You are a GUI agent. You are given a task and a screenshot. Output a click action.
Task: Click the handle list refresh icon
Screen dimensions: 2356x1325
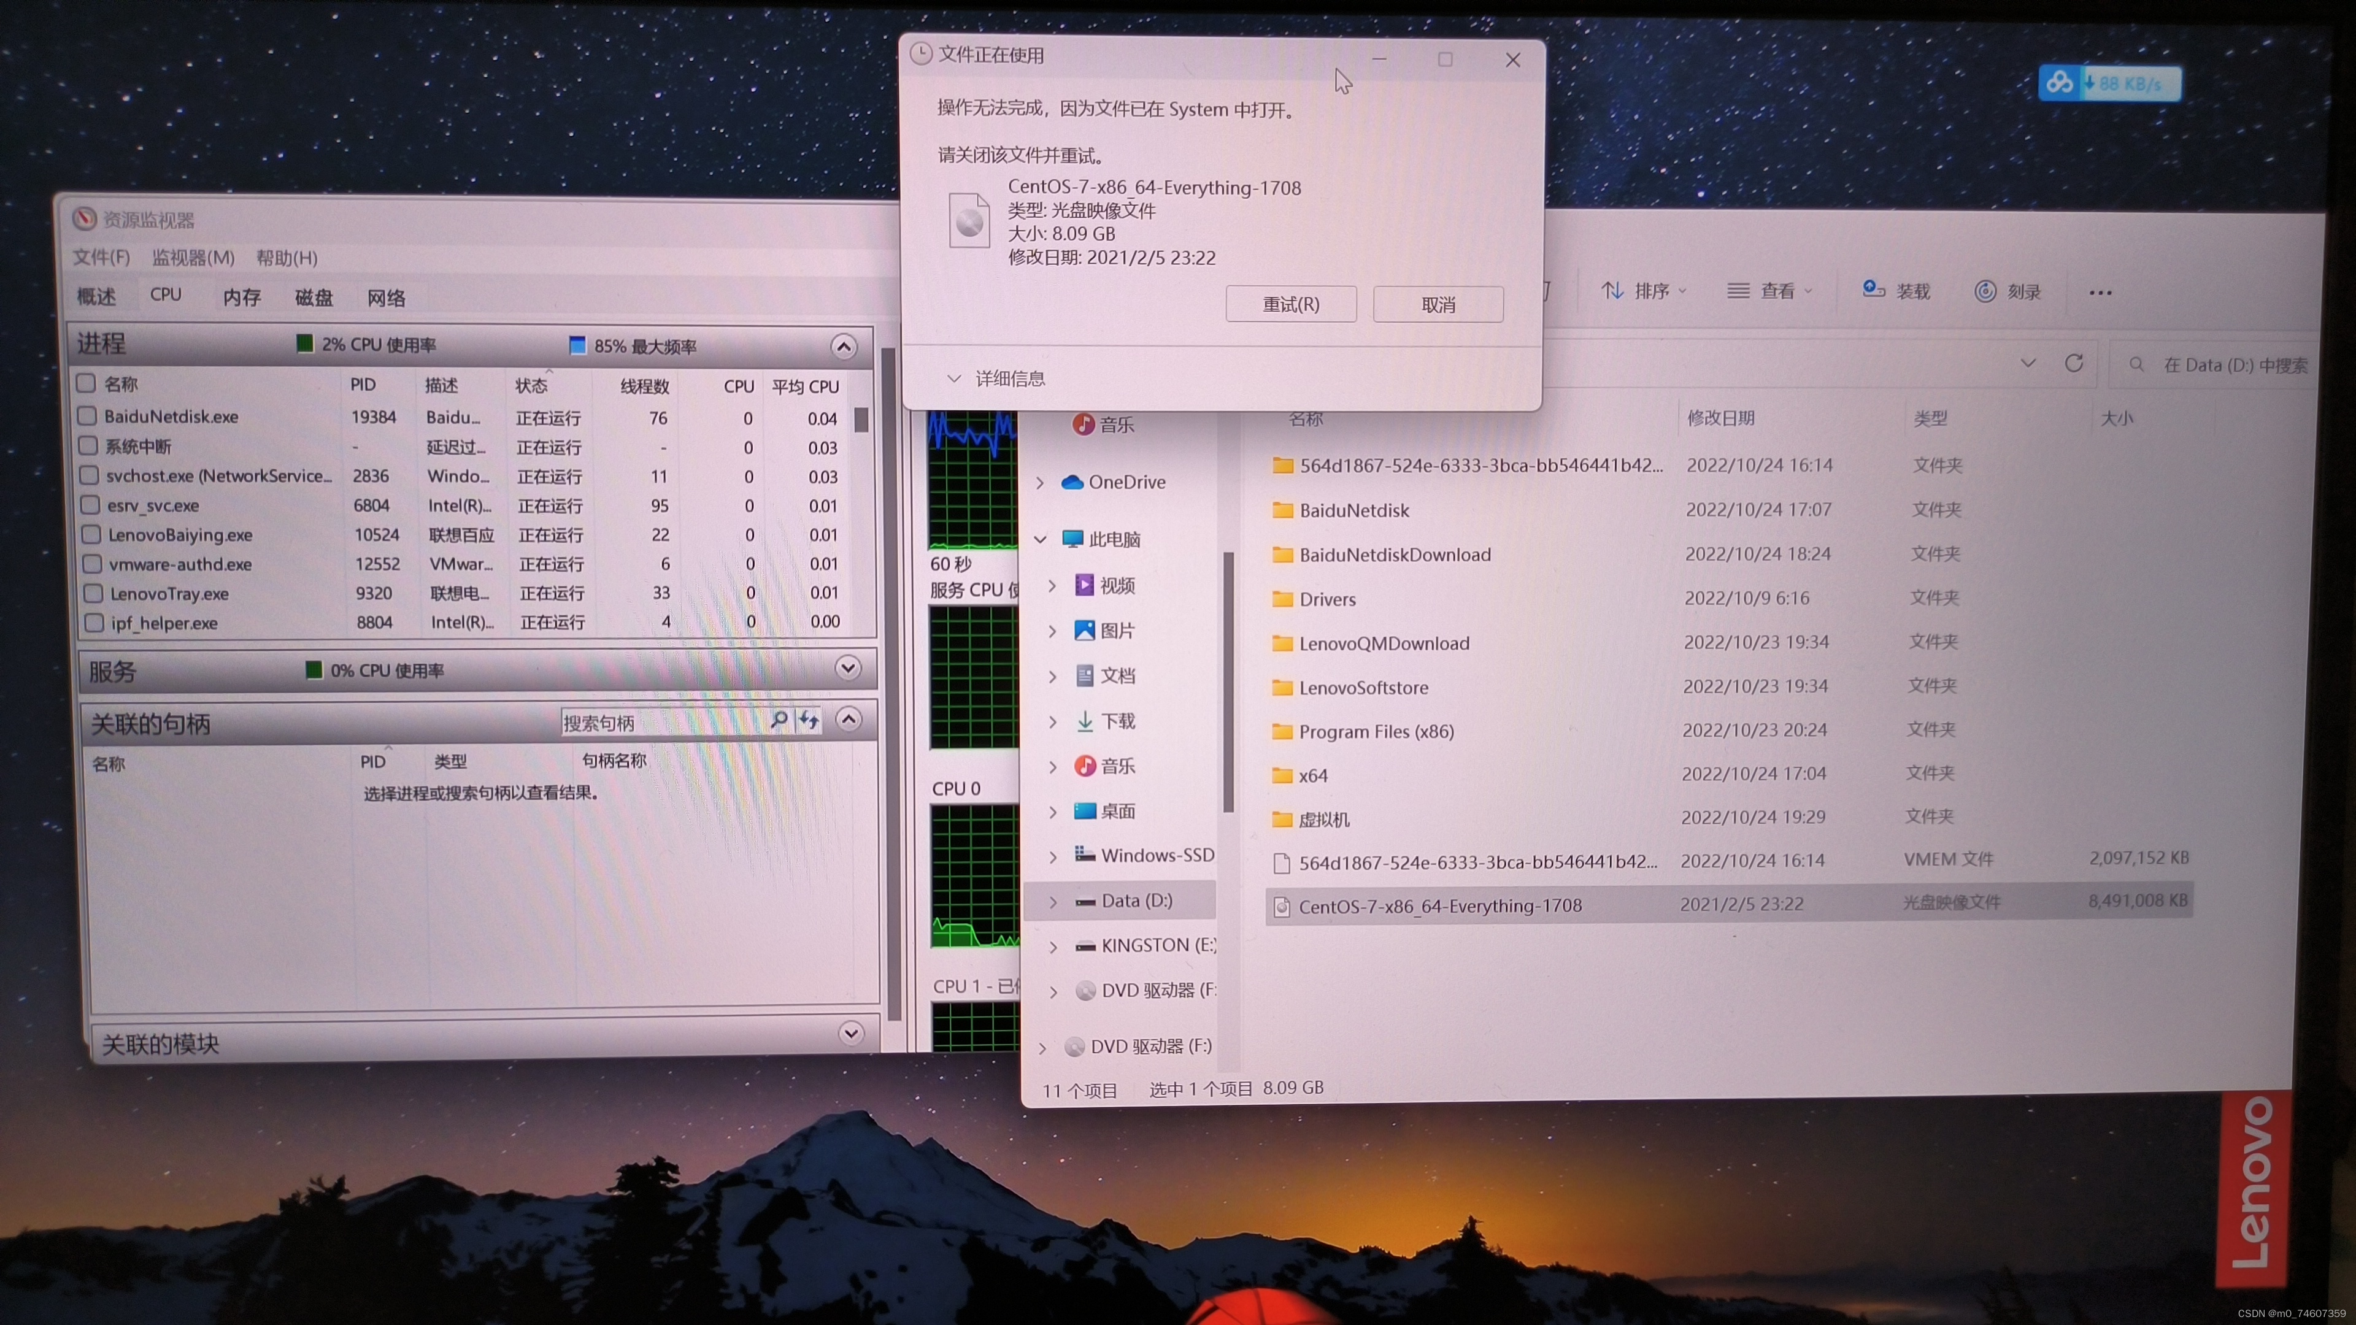coord(809,721)
